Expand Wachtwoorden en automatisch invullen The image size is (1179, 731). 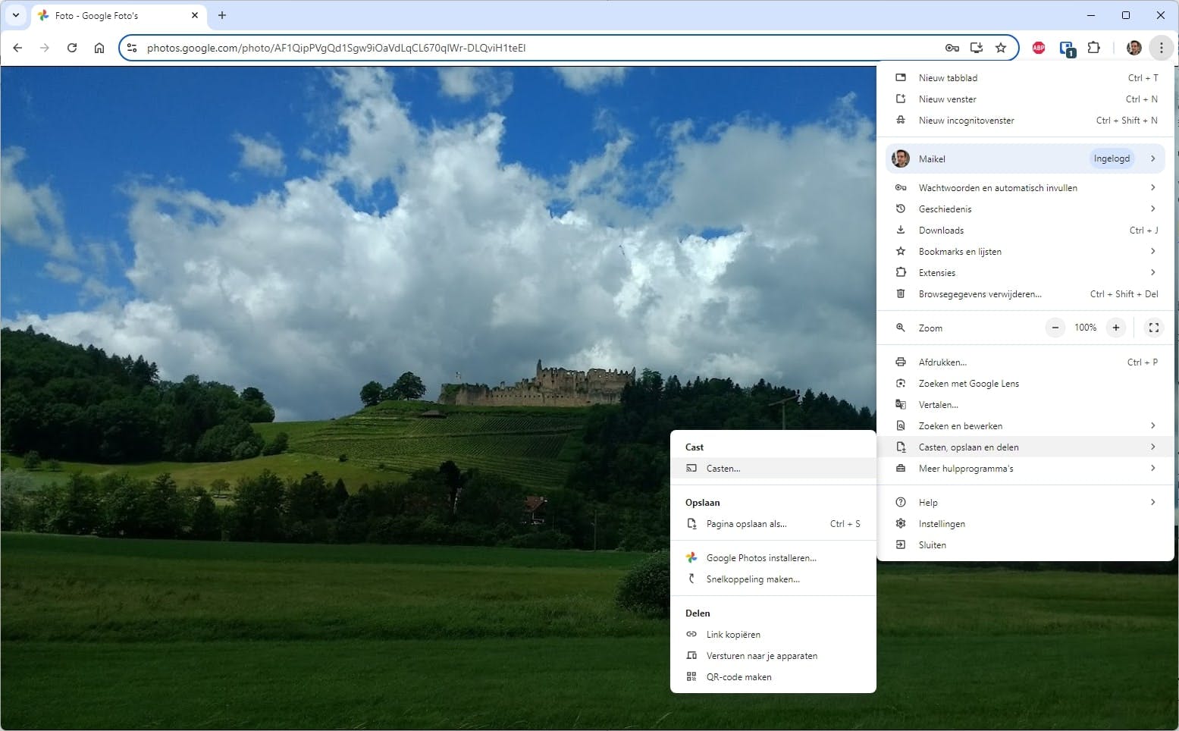[x=1025, y=187]
